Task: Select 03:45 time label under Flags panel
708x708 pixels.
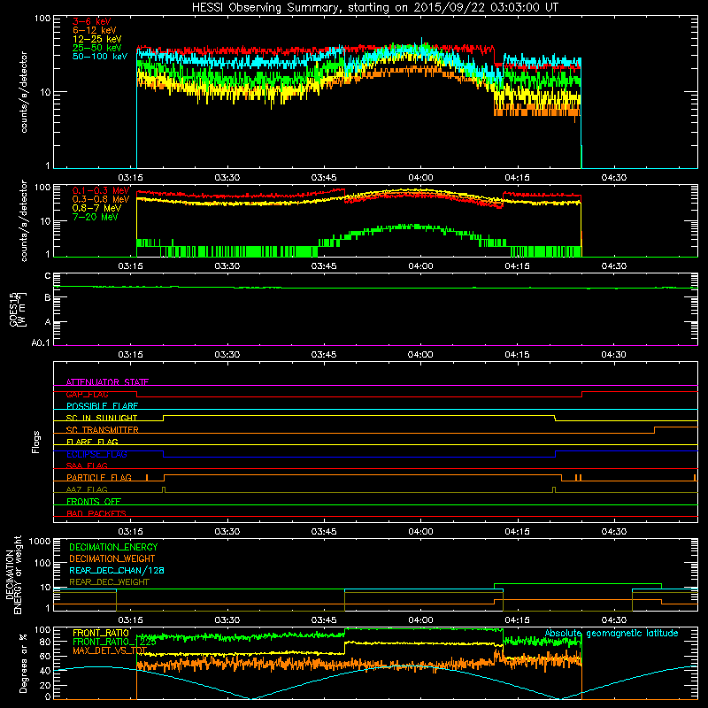Action: tap(323, 532)
